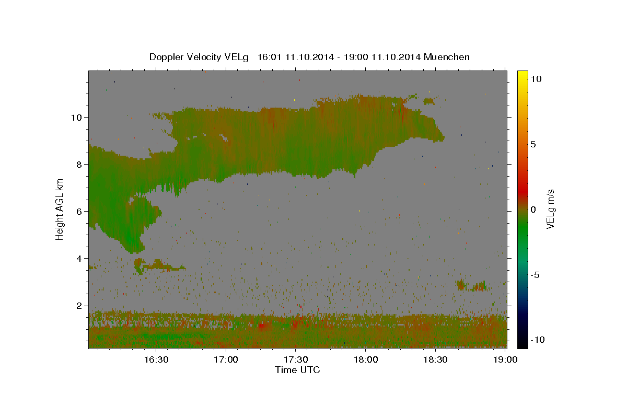Click the 'Muenchen' location text in title
The height and width of the screenshot is (418, 627).
click(447, 57)
